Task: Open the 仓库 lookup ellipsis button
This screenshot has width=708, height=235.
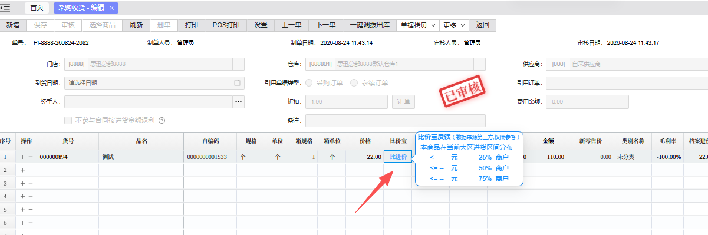Action: [x=480, y=64]
